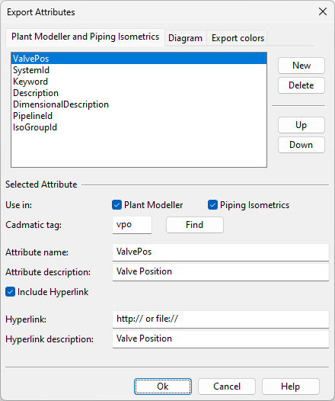
Task: Move attribute Down in list
Action: pyautogui.click(x=301, y=145)
